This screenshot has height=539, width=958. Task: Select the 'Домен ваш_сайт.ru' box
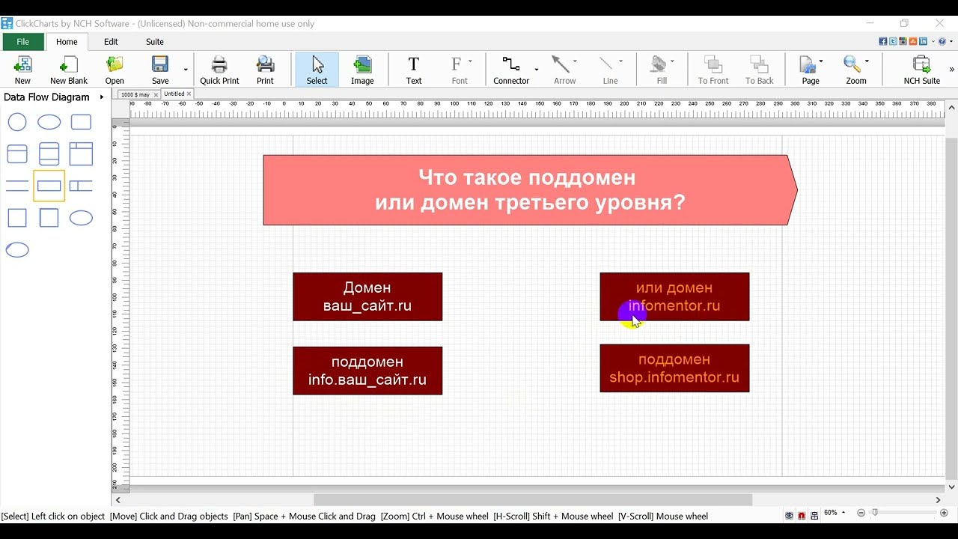(x=367, y=296)
